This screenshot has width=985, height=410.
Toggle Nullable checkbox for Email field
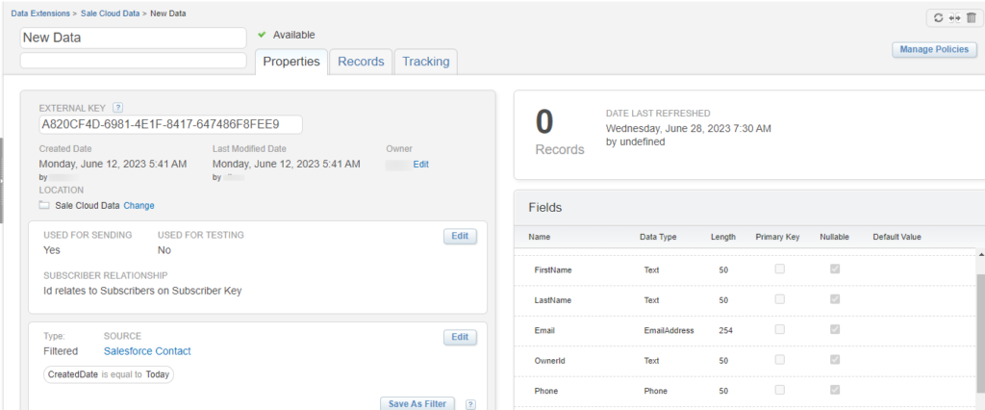[x=835, y=329]
